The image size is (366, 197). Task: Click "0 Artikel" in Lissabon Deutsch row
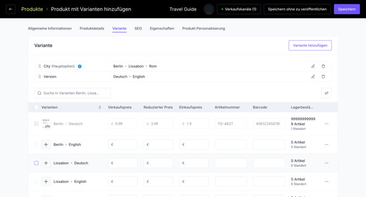(298, 160)
